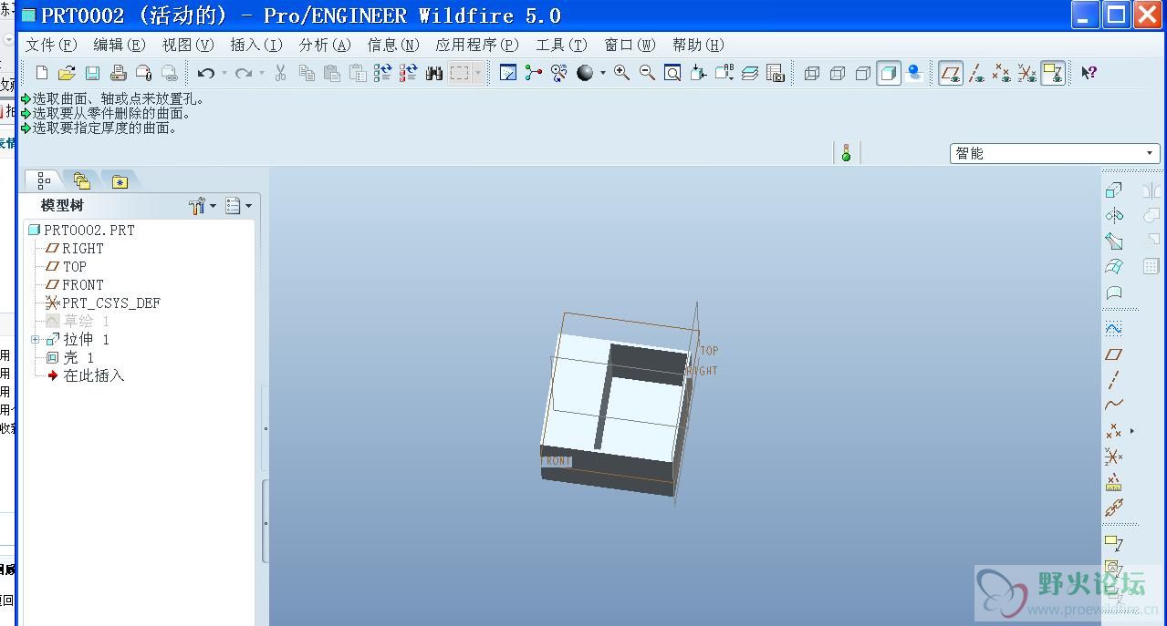Switch display to wireframe
Screen dimensions: 1167x626
pyautogui.click(x=812, y=73)
